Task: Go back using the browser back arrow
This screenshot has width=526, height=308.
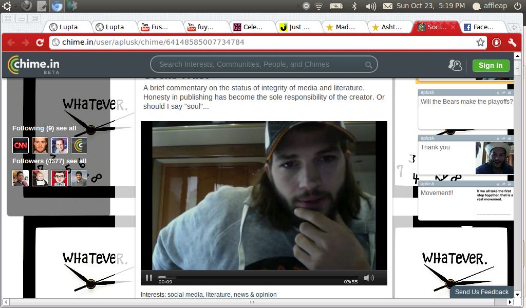Action: (x=11, y=43)
